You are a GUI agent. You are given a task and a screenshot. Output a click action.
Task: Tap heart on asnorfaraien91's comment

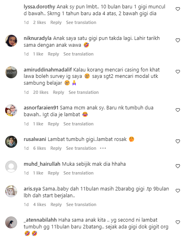pyautogui.click(x=178, y=110)
